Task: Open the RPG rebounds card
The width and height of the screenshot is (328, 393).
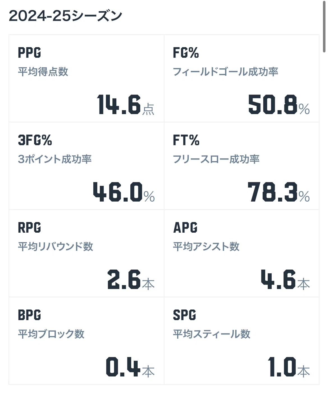Action: pos(86,253)
